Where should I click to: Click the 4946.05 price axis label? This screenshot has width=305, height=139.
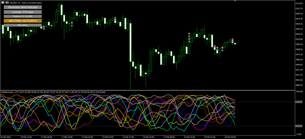(x=299, y=64)
